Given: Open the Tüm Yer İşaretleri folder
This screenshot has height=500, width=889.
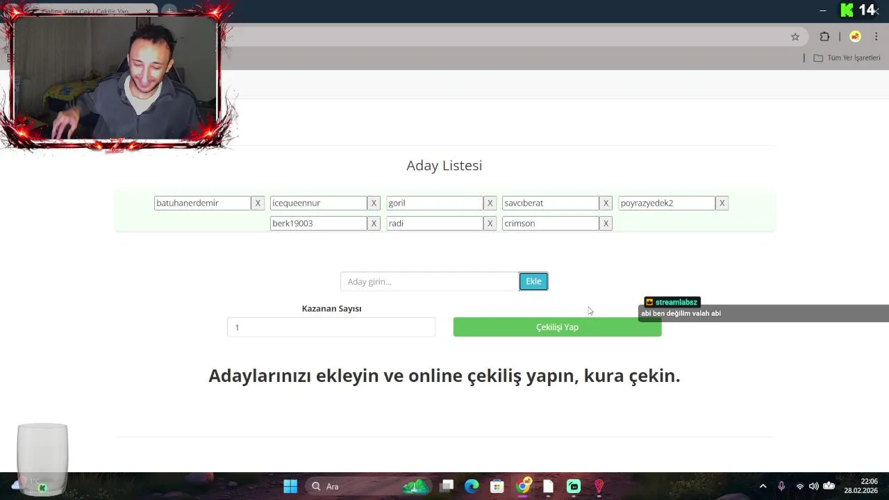Looking at the screenshot, I should tap(847, 58).
